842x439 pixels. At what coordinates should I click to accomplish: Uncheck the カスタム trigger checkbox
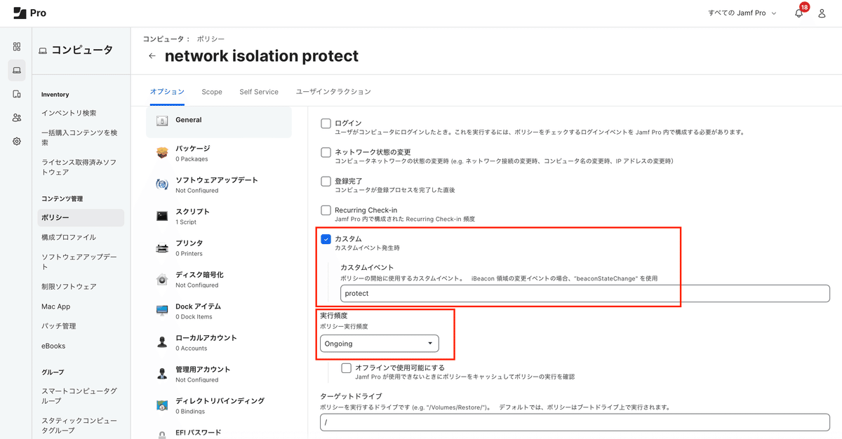[x=326, y=239]
